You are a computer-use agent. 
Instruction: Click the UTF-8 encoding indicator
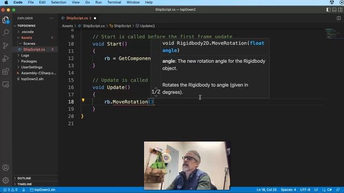305,190
